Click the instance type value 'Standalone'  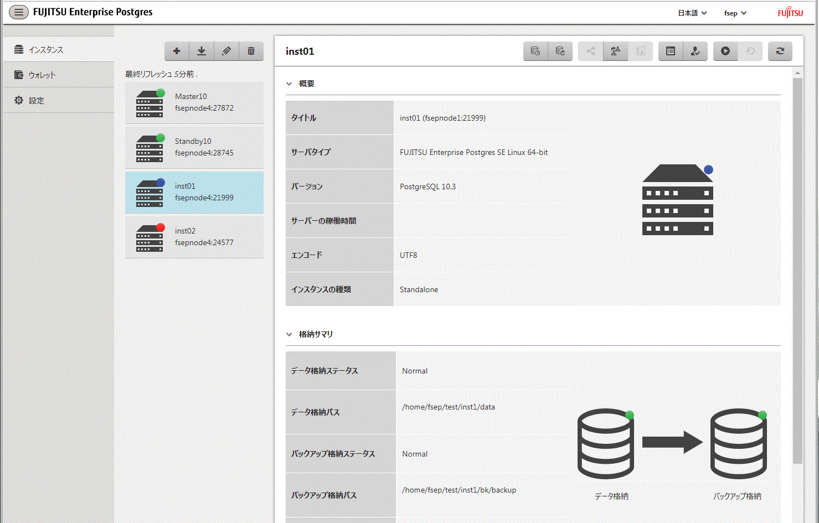(419, 289)
